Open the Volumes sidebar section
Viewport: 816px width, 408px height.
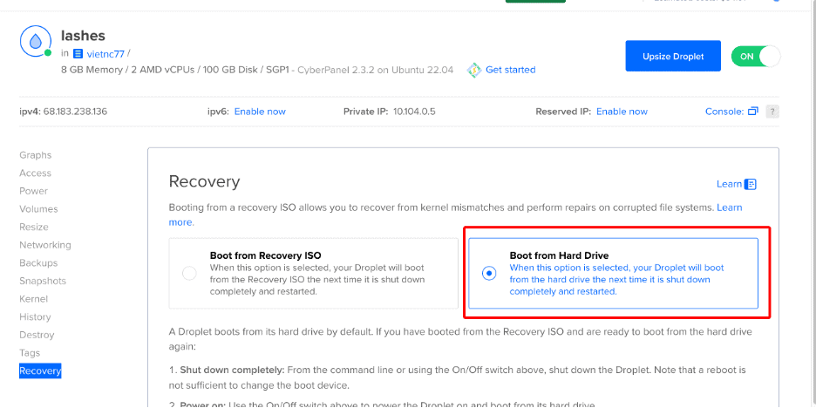pyautogui.click(x=38, y=209)
